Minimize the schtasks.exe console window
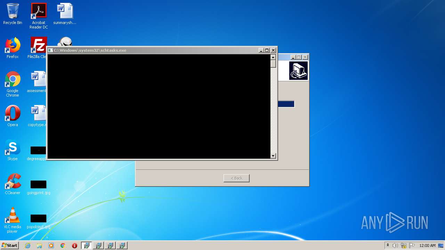This screenshot has width=445, height=250. 261,50
